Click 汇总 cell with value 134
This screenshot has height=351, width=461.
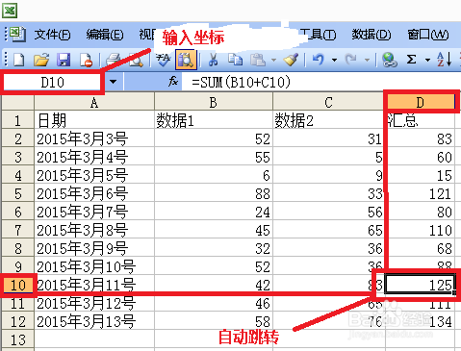[x=420, y=321]
